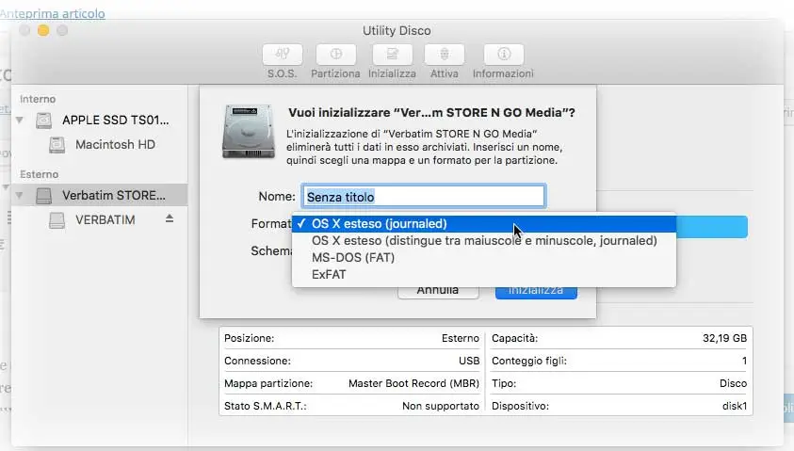Click the Non supportato S.M.A.R.T. value
Screen dimensions: 794x451
click(x=441, y=406)
